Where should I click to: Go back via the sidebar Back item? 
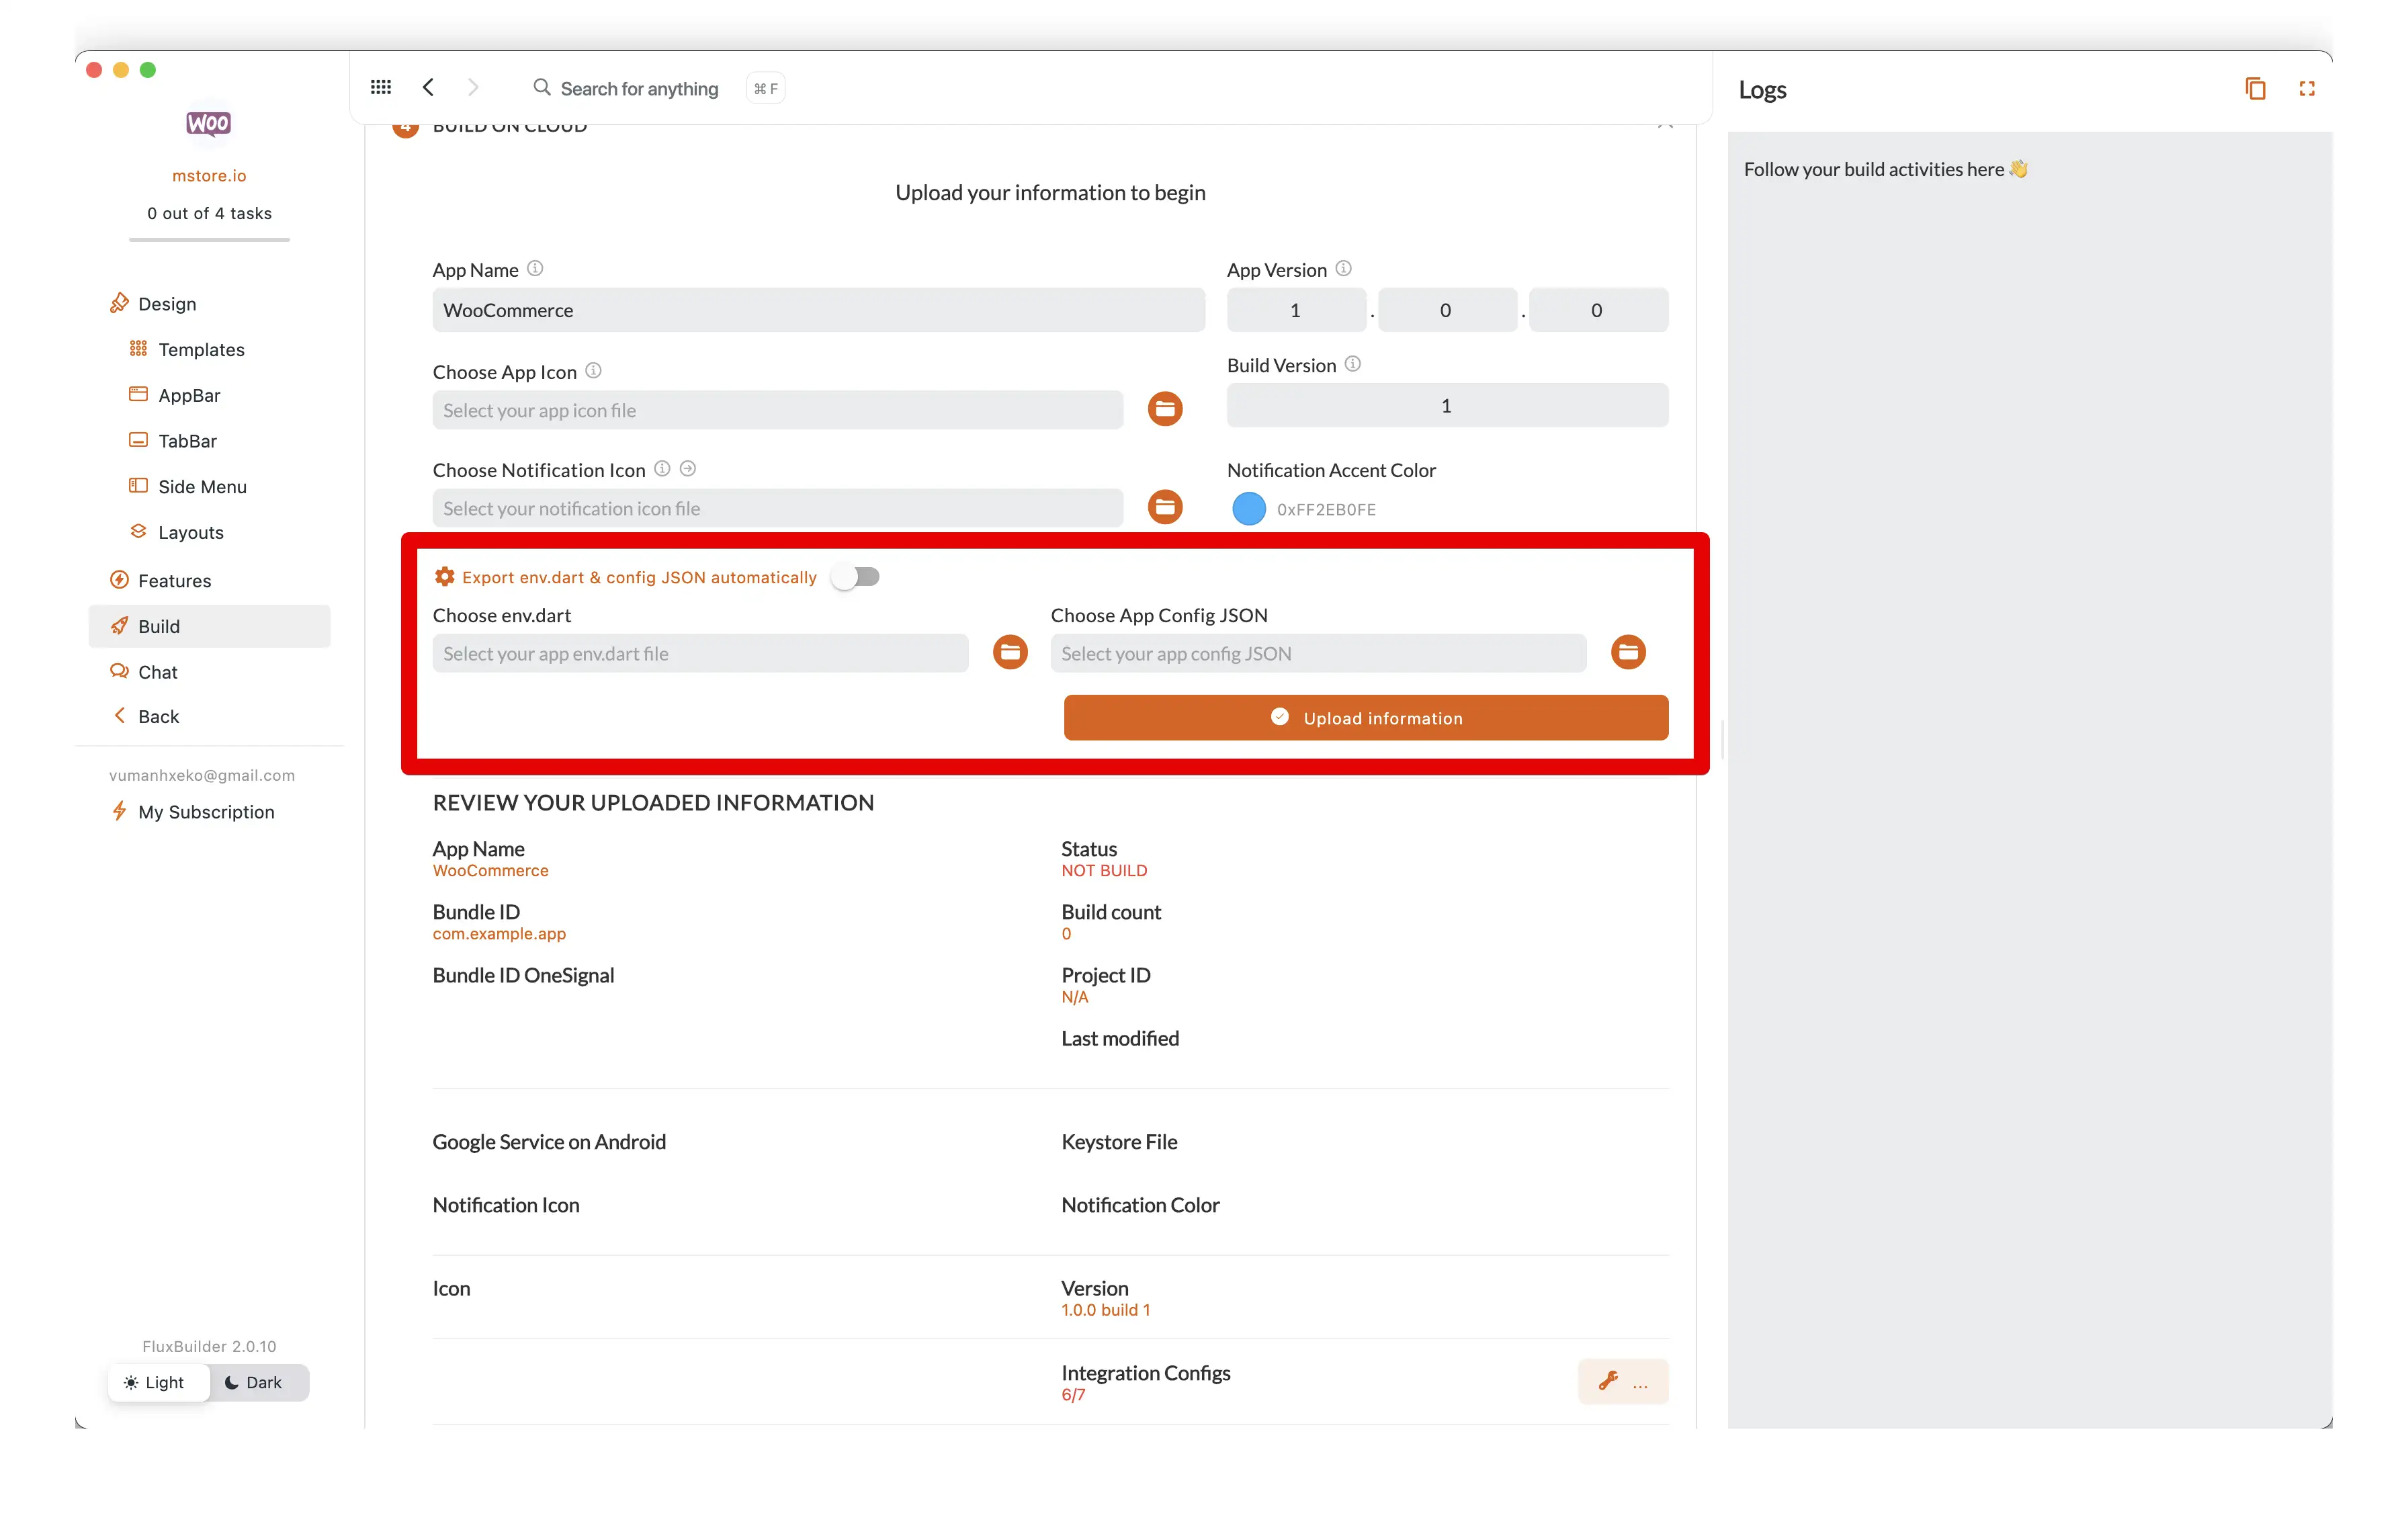[158, 716]
